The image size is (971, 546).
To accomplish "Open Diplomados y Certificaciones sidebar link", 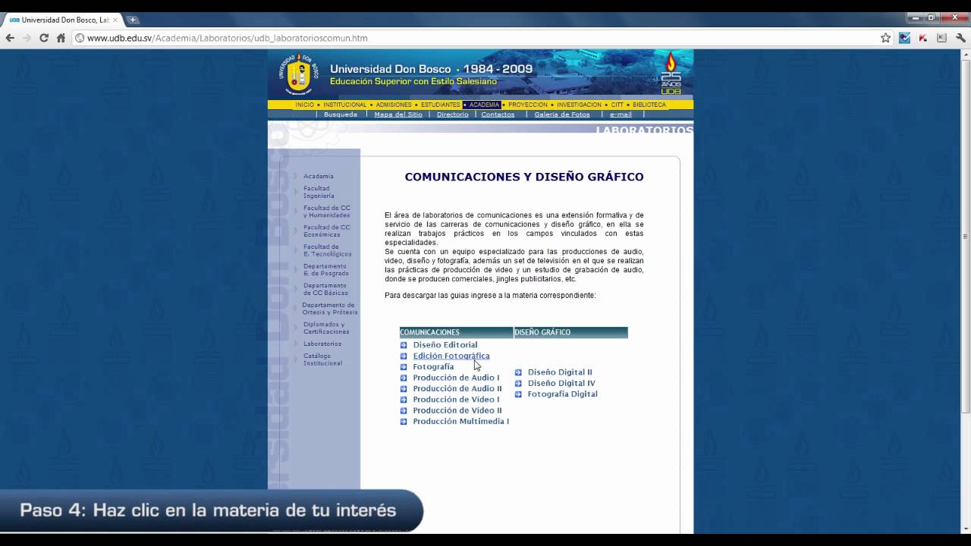I will click(326, 328).
